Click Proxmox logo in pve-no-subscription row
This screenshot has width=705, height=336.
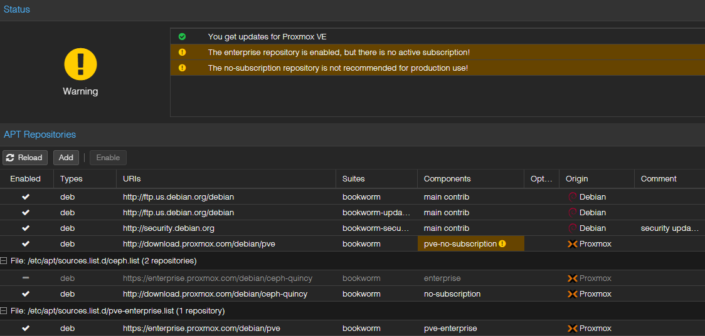[573, 244]
